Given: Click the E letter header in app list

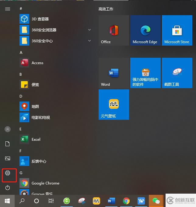Looking at the screenshot, I should (20, 129).
